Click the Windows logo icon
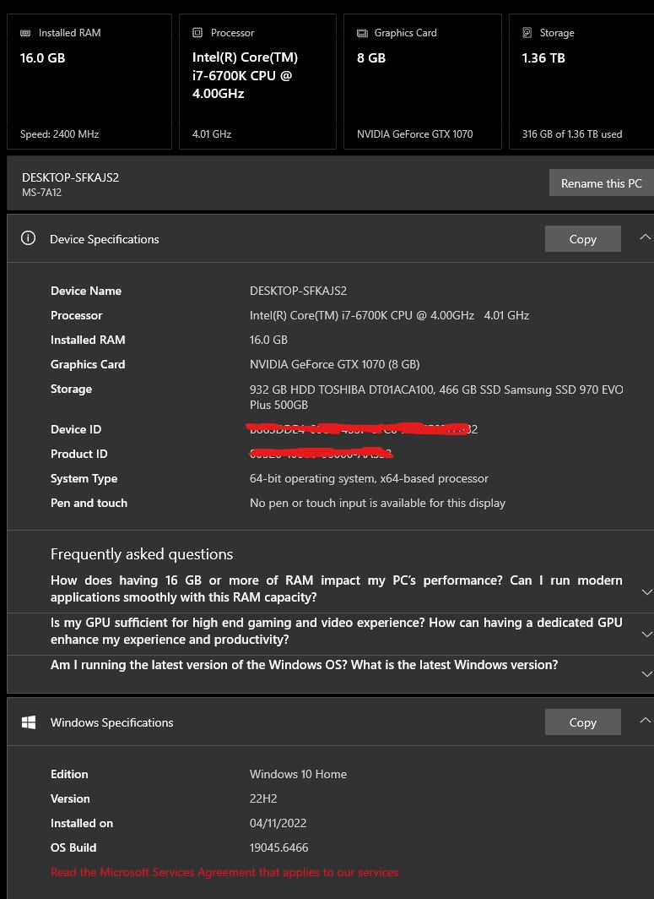Image resolution: width=654 pixels, height=899 pixels. click(29, 722)
